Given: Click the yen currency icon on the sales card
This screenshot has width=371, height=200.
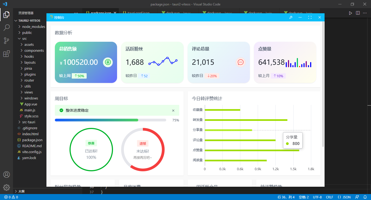Looking at the screenshot, I should pos(108,62).
